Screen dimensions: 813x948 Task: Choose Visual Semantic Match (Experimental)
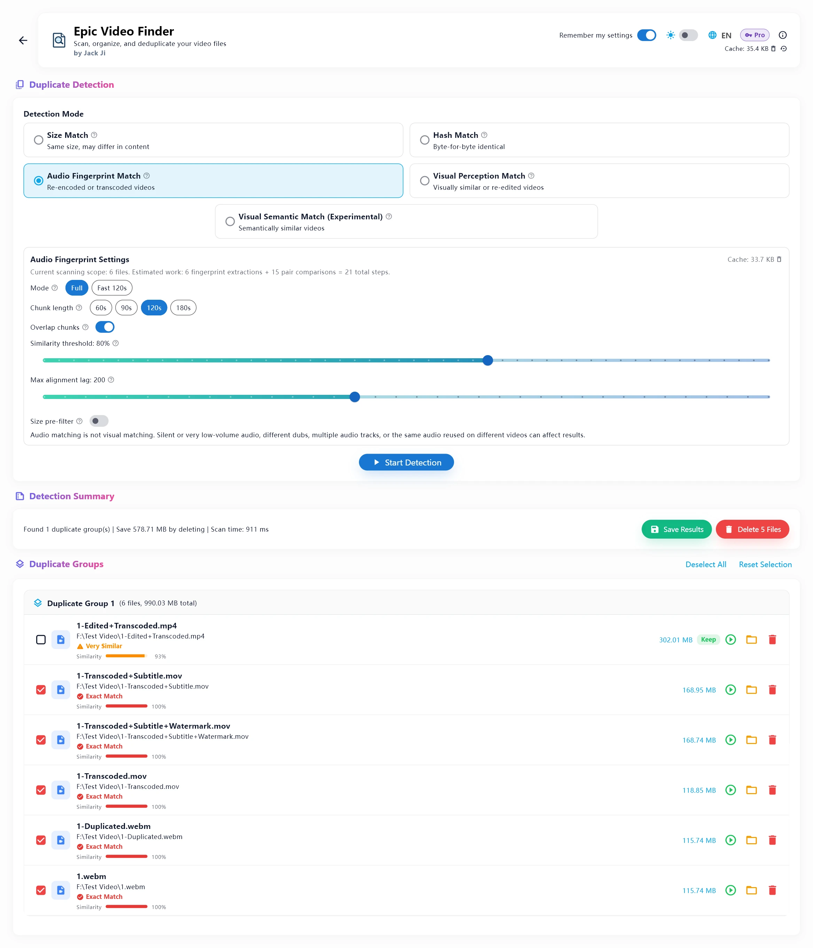click(x=230, y=221)
